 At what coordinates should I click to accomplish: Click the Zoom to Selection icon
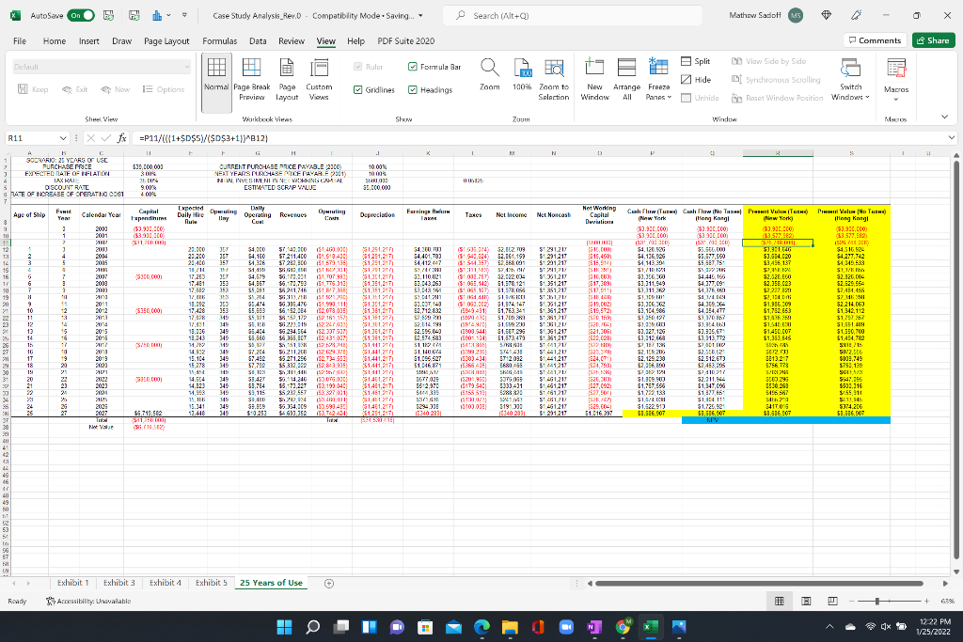[x=555, y=79]
